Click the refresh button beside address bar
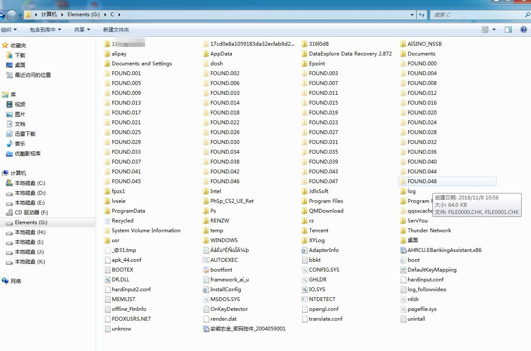 (x=422, y=15)
